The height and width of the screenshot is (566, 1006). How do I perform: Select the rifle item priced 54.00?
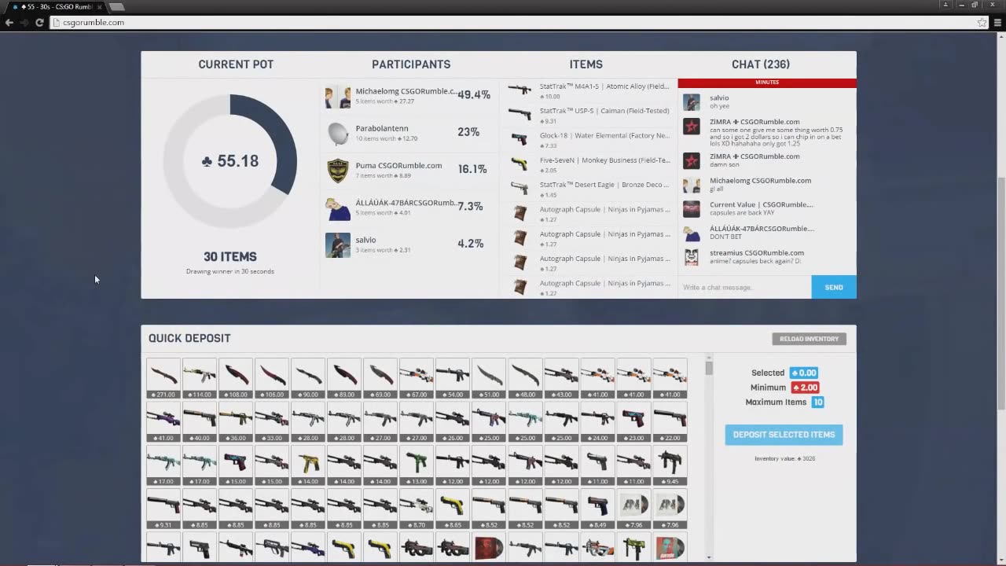[x=453, y=379]
